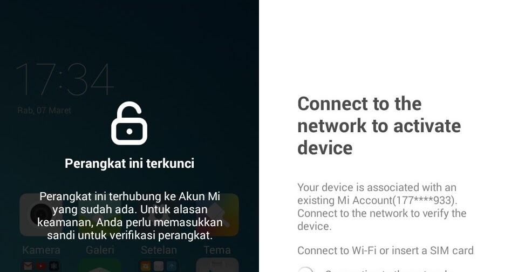Open the dimmed Kamera app icon

41,215
